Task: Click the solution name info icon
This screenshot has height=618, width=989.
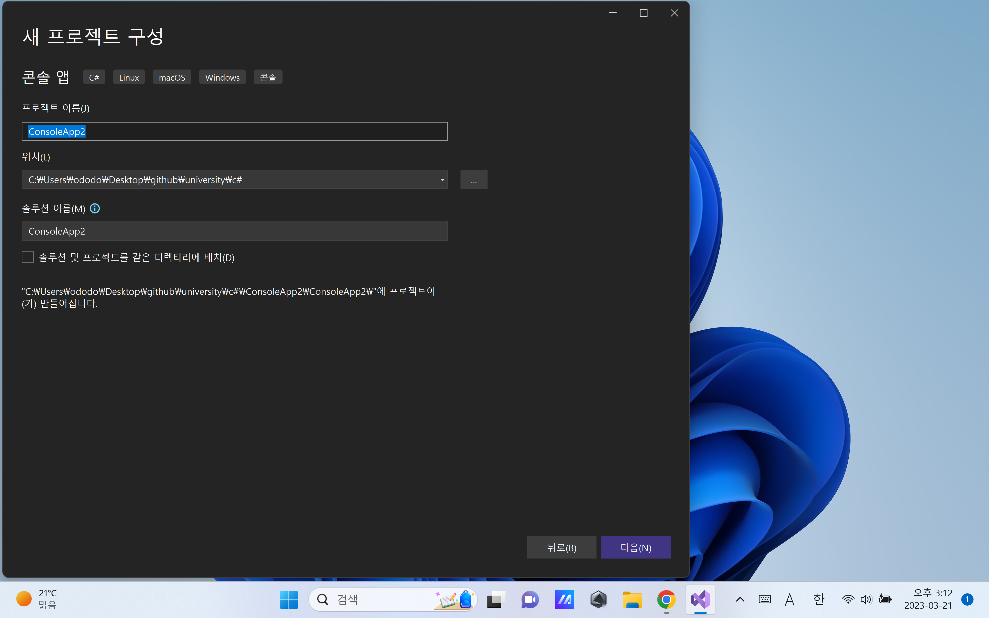Action: click(95, 209)
